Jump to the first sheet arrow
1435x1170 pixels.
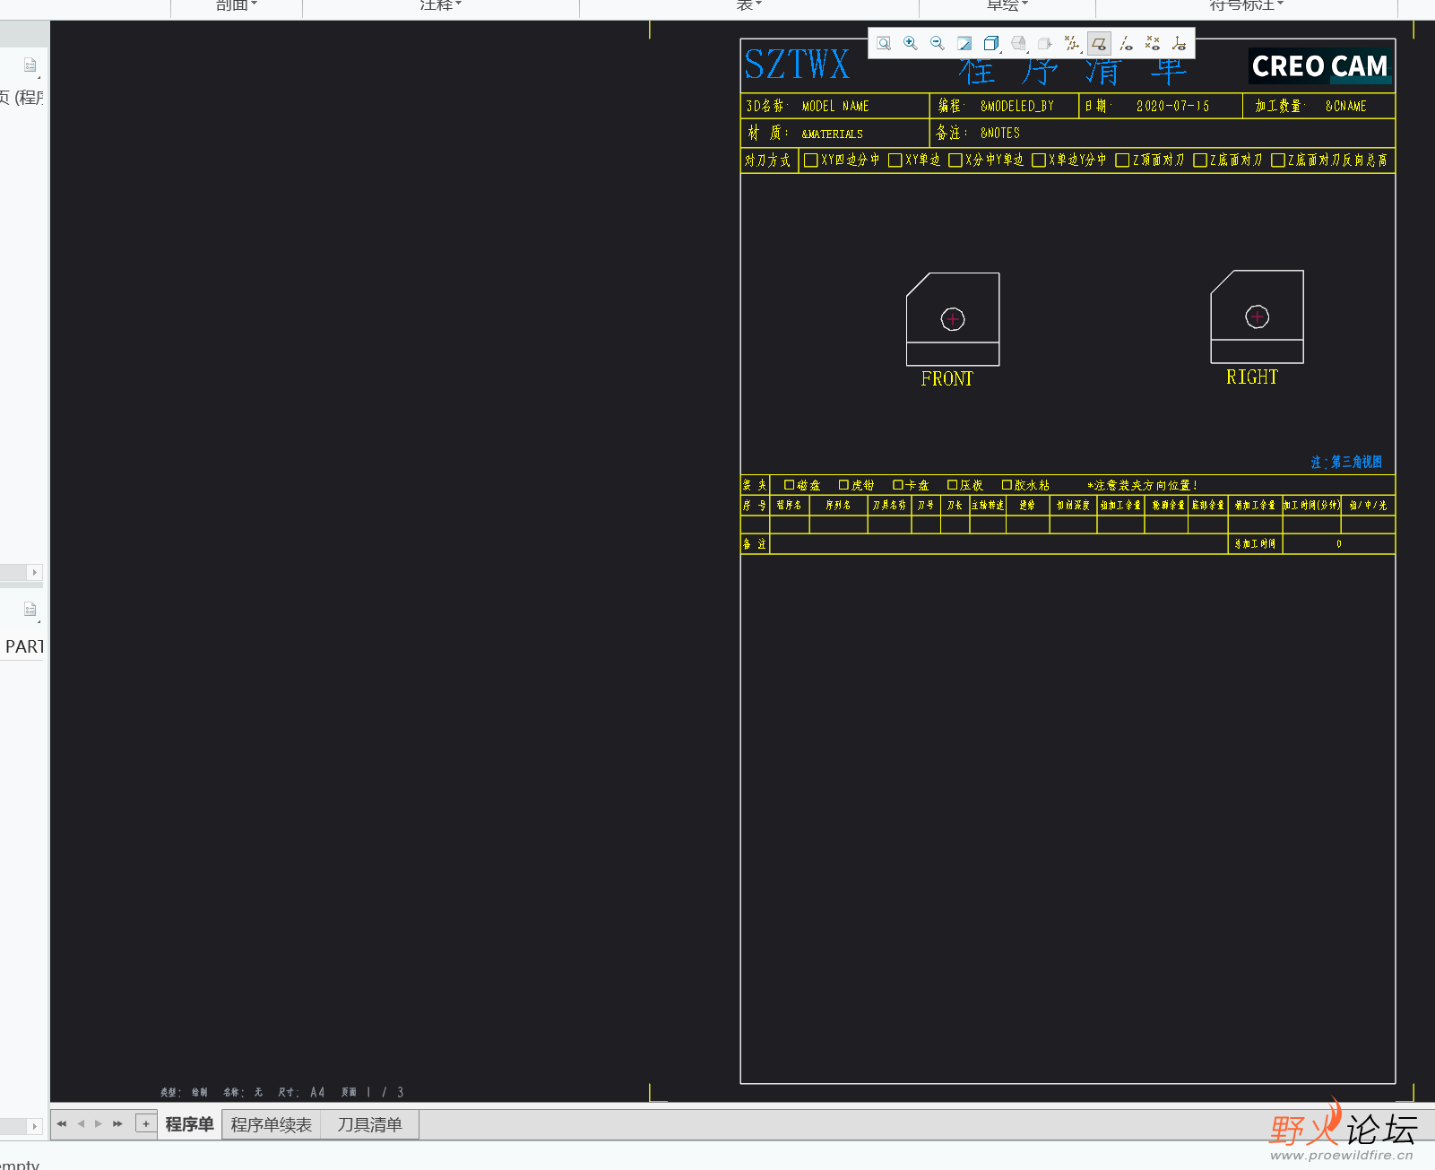point(62,1123)
